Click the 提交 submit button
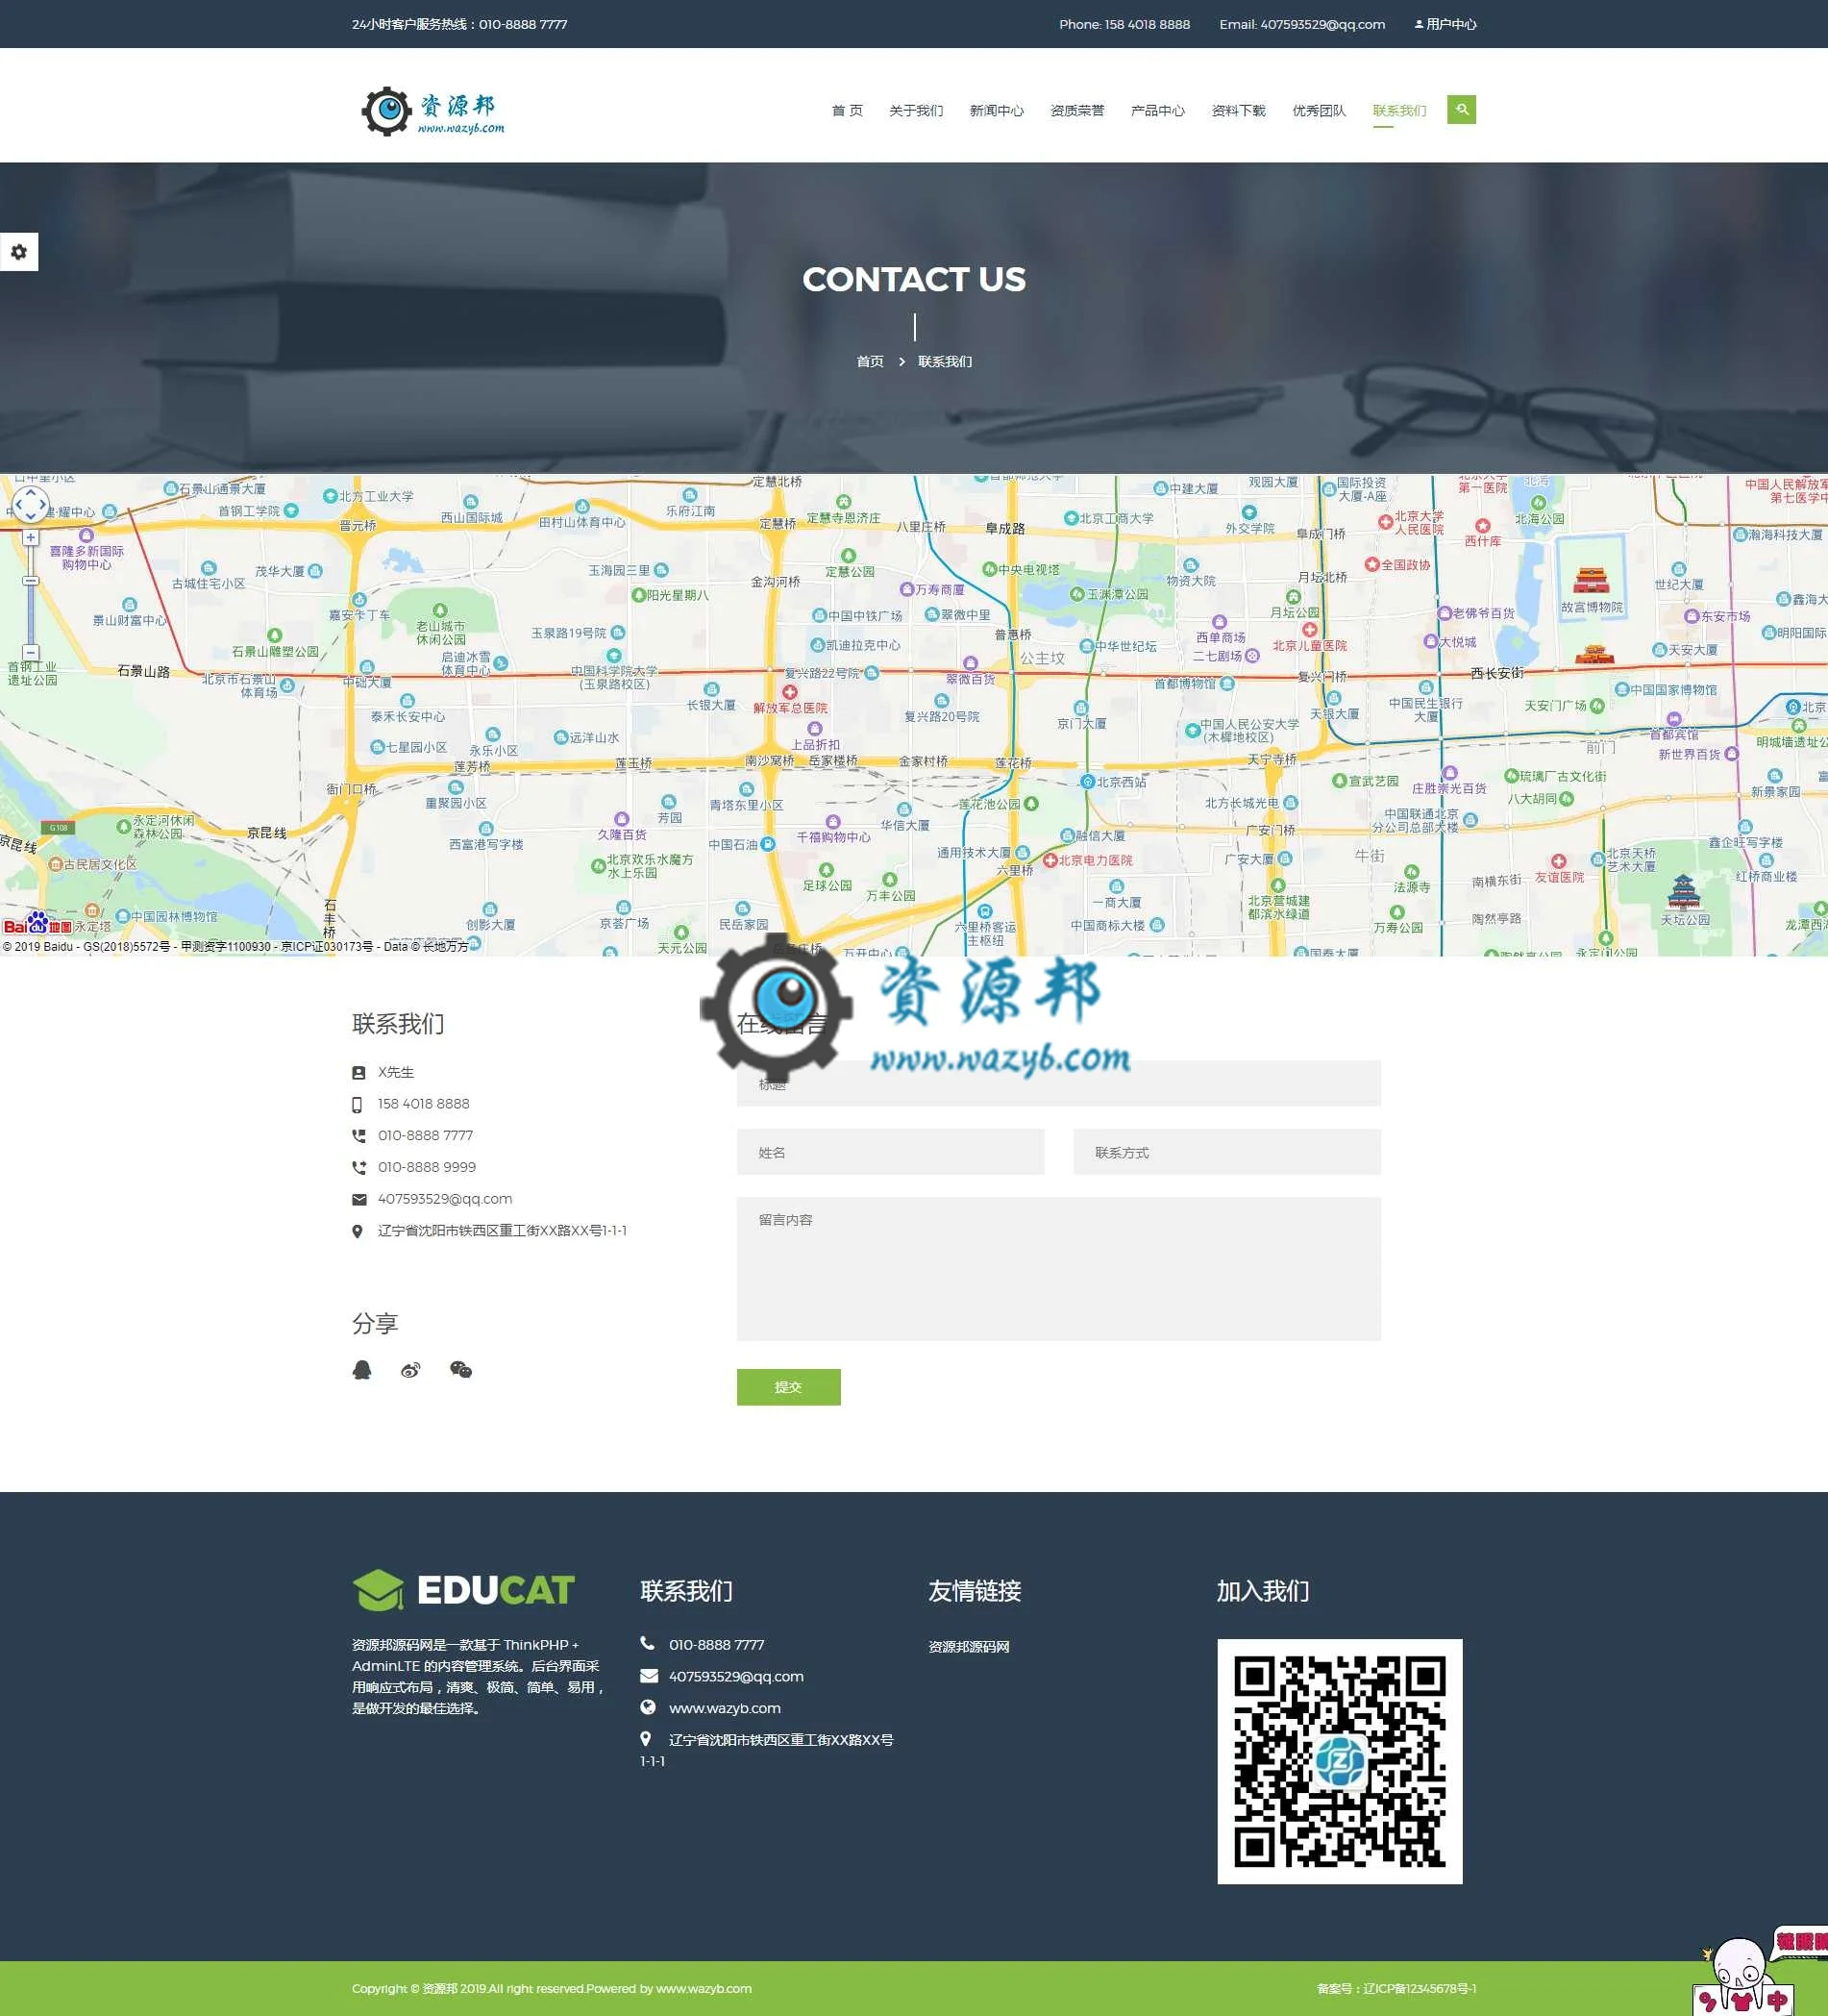Screen dimensions: 1828x2016 (788, 1387)
